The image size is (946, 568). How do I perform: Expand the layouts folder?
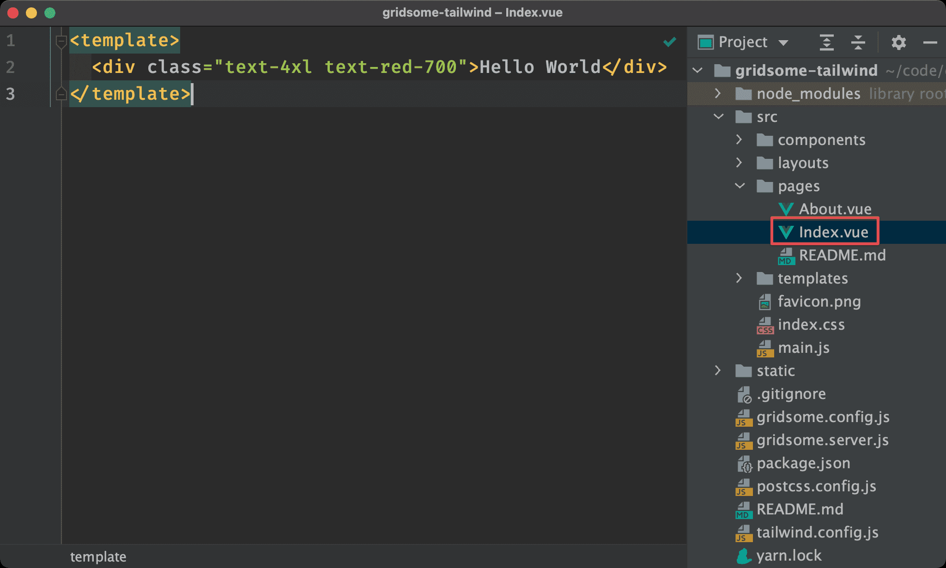739,163
